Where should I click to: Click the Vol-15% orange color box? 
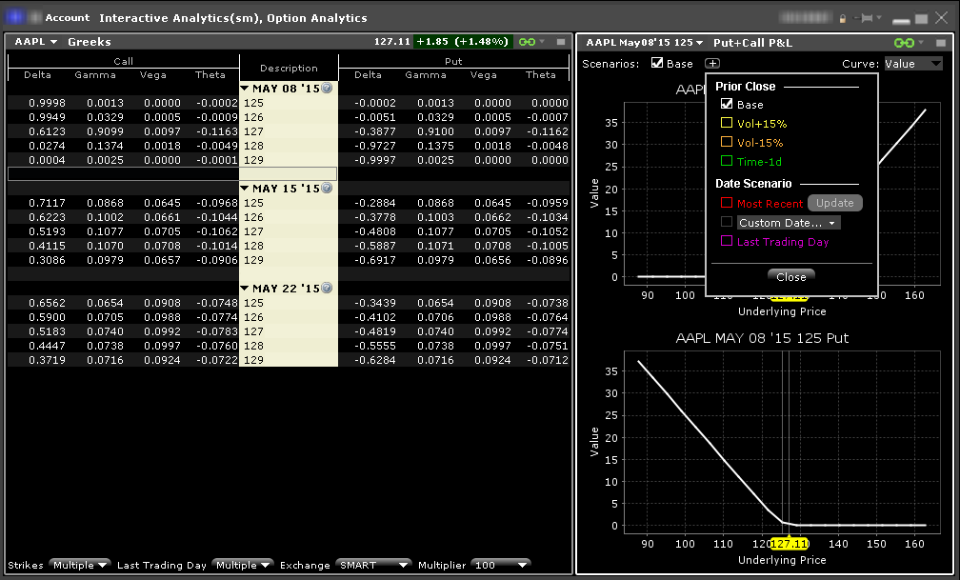727,143
